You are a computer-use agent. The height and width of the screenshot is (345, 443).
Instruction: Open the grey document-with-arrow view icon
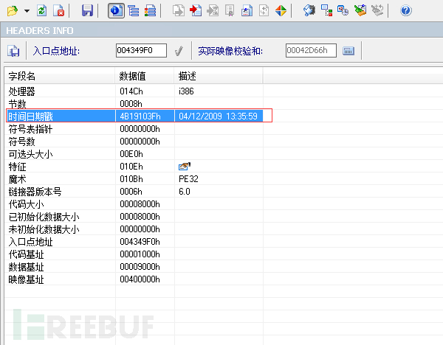pyautogui.click(x=179, y=11)
